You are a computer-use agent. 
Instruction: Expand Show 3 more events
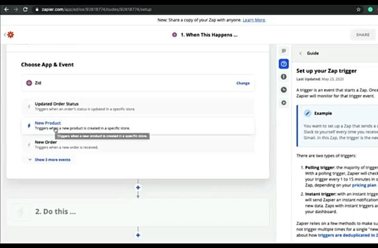(50, 159)
